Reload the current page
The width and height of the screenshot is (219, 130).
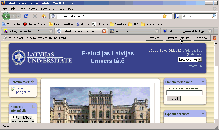26,16
